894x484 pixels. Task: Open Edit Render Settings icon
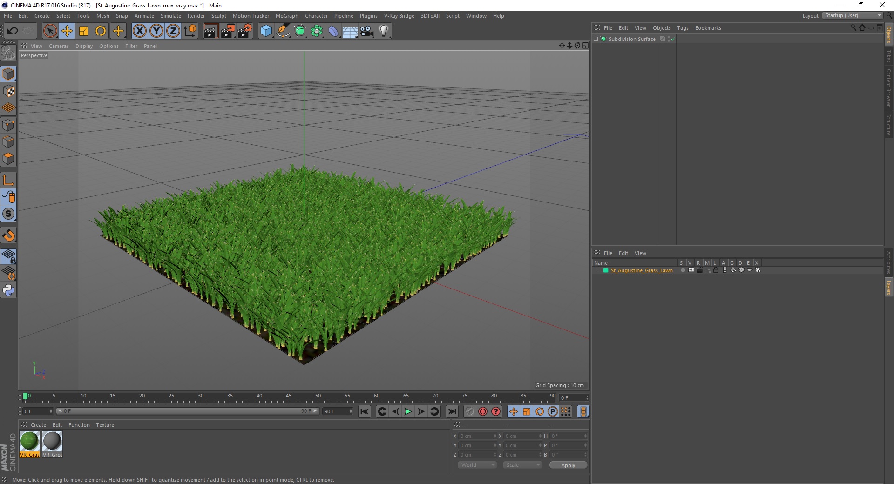click(x=244, y=31)
